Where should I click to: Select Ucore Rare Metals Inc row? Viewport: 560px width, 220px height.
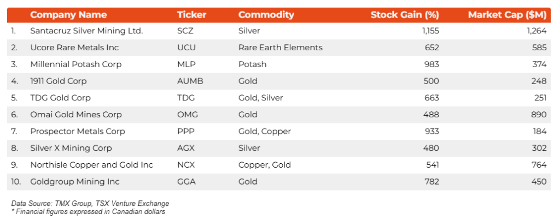74,47
